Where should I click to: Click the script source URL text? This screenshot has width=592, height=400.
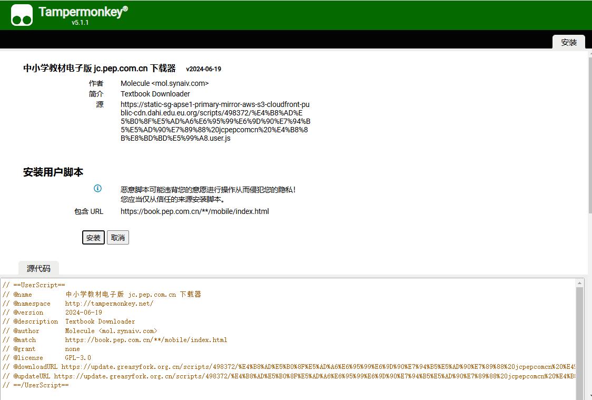click(x=215, y=121)
